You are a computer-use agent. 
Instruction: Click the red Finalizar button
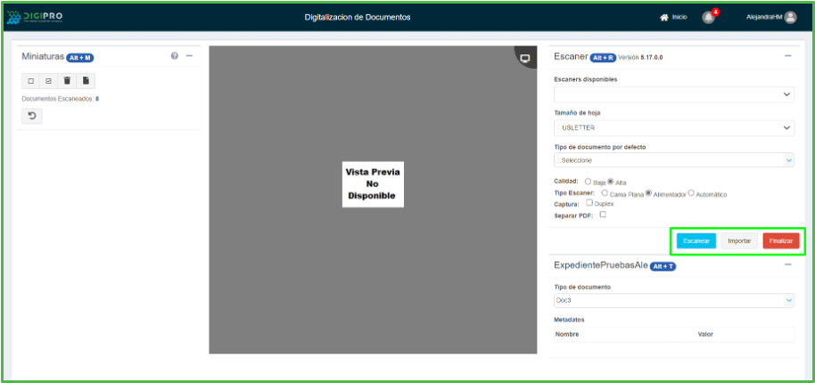click(x=781, y=240)
